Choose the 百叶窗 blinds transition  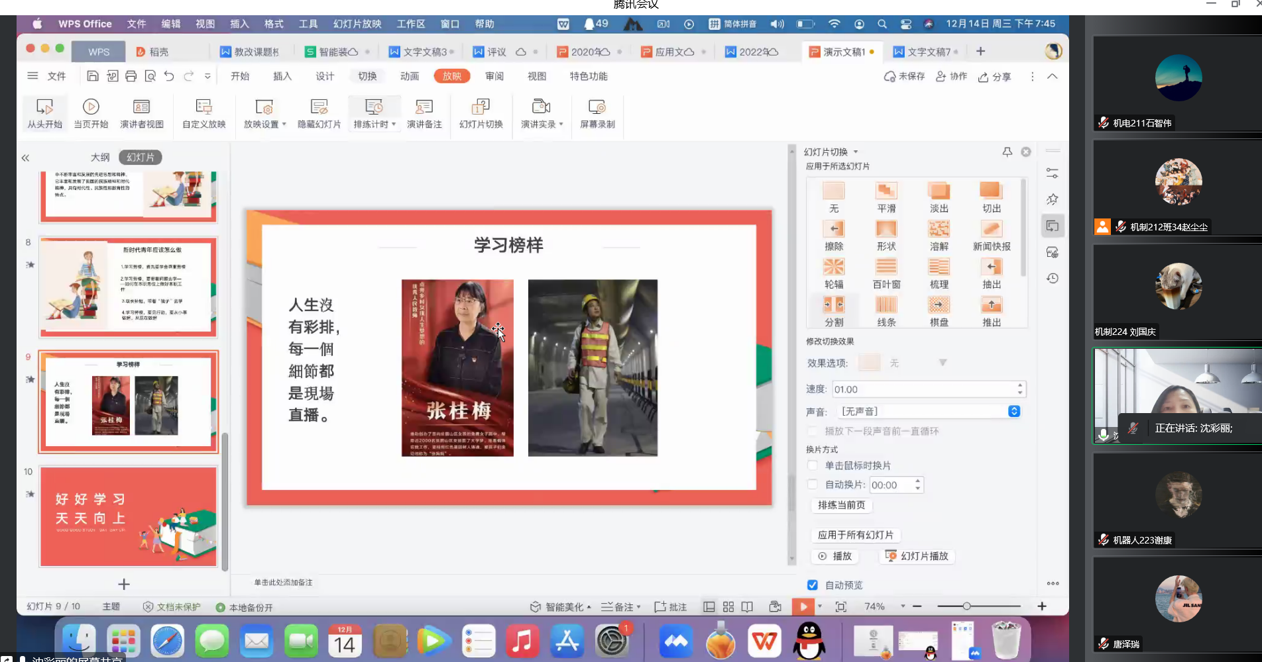(x=886, y=267)
